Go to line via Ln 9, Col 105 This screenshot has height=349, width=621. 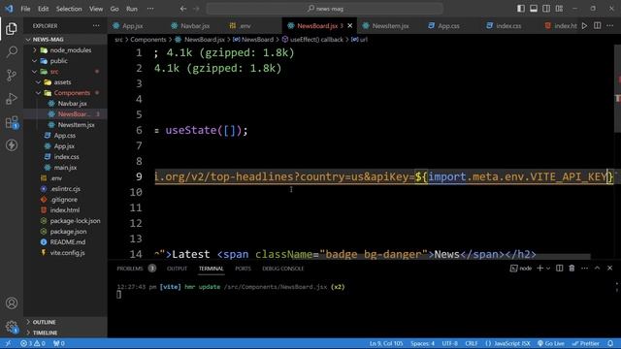pos(386,343)
